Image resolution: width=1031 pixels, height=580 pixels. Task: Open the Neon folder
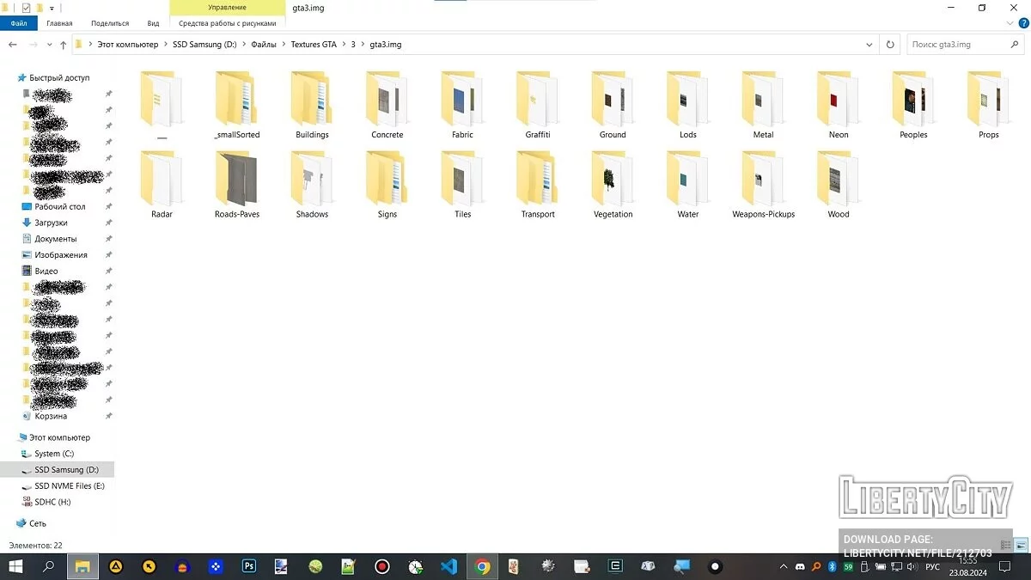coord(839,106)
